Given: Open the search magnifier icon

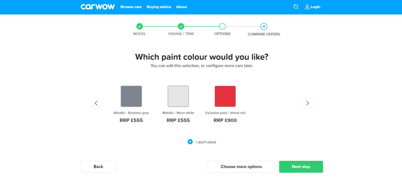Looking at the screenshot, I should [296, 7].
